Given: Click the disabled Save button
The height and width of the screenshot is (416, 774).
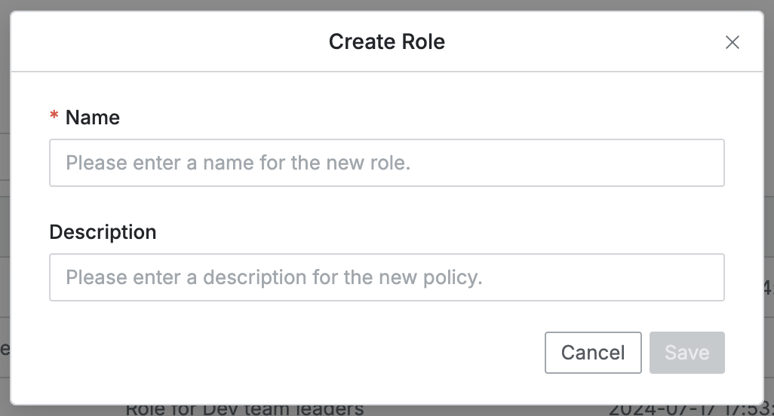Looking at the screenshot, I should 686,353.
